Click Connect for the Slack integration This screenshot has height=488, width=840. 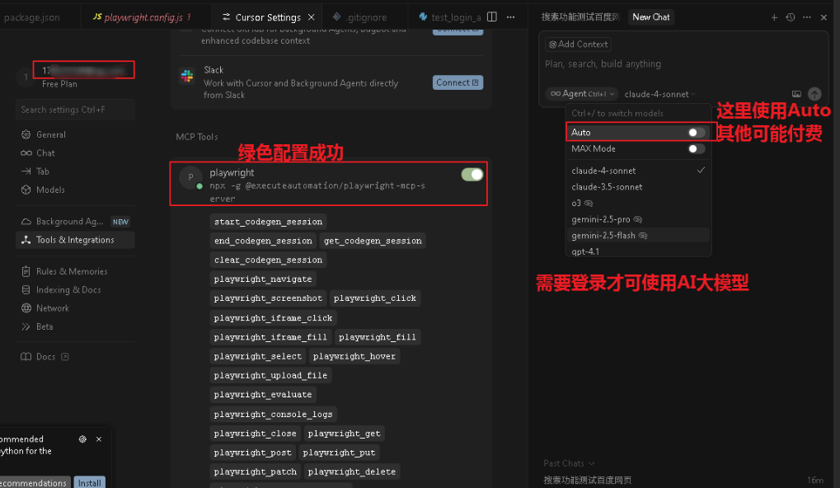pos(458,82)
